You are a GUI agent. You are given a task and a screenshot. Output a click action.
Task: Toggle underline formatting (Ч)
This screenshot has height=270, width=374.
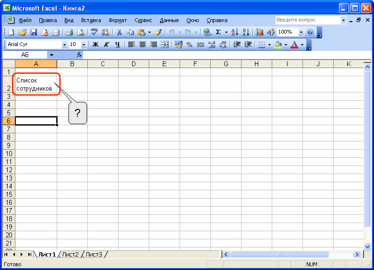point(117,45)
